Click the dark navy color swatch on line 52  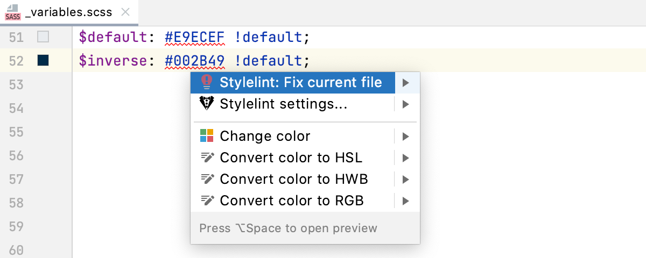point(43,61)
